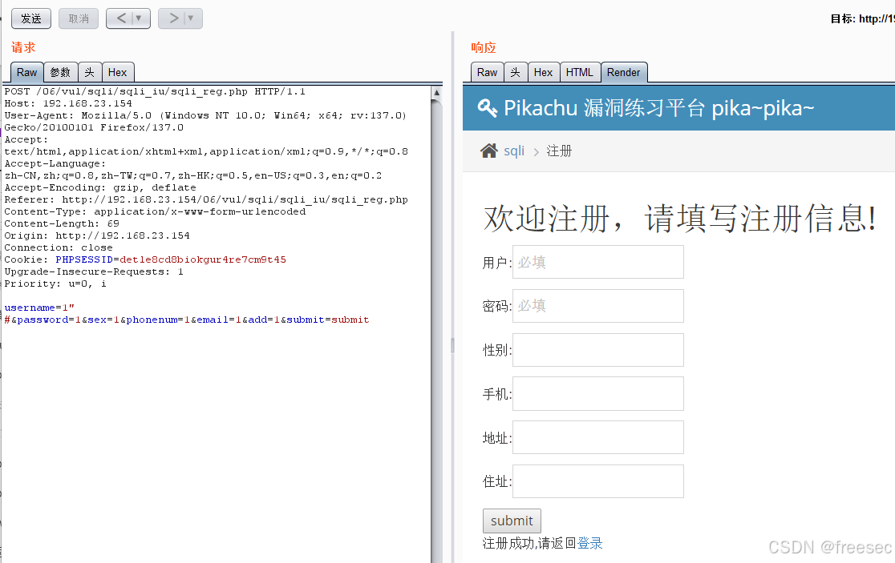Open the sqli breadcrumb link
This screenshot has height=563, width=895.
tap(514, 151)
